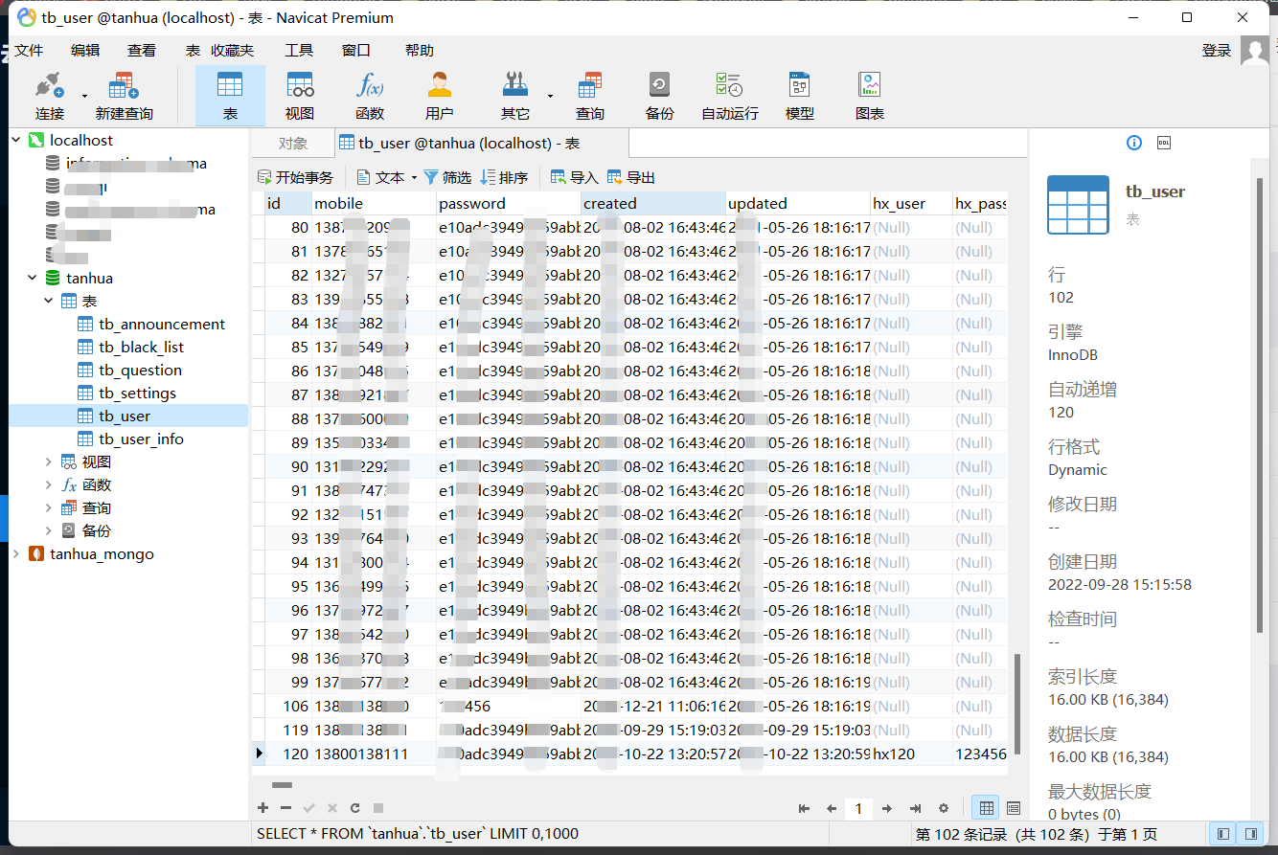Show the info icon in right panel
1278x855 pixels.
point(1134,143)
